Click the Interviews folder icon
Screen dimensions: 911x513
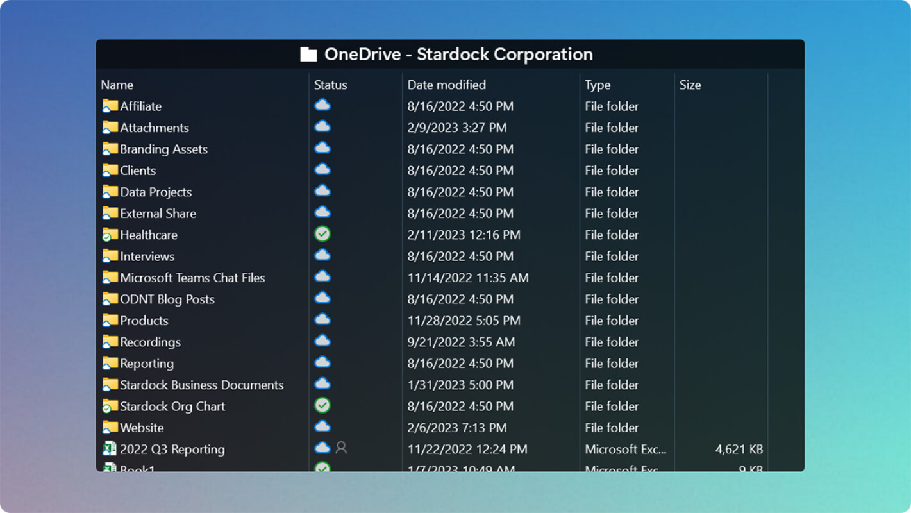point(110,256)
